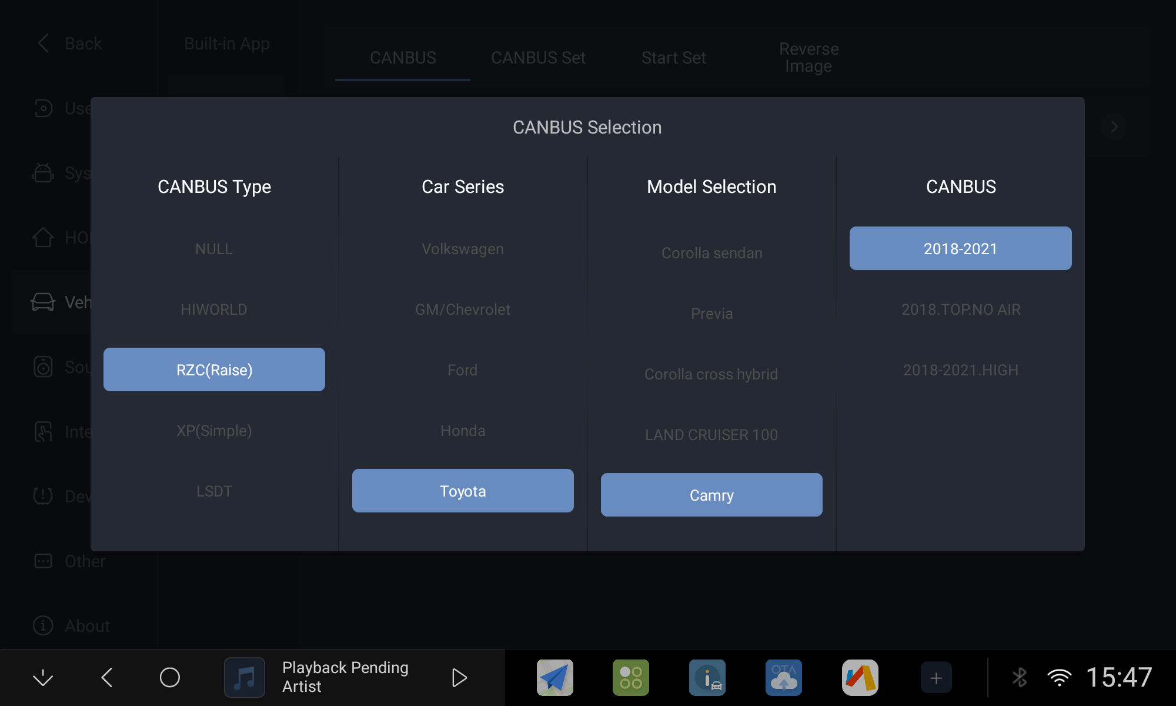The height and width of the screenshot is (706, 1176).
Task: Tap the 15:47 clock
Action: [x=1119, y=677]
